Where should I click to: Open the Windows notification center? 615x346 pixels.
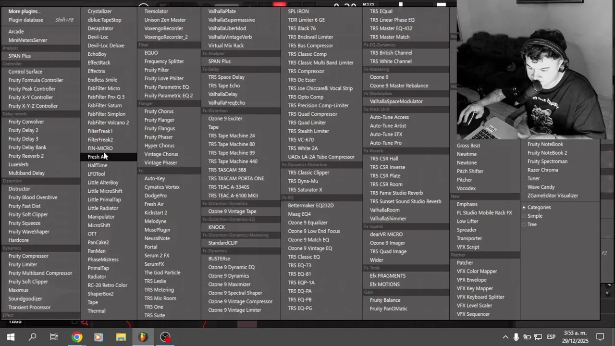[x=600, y=337]
